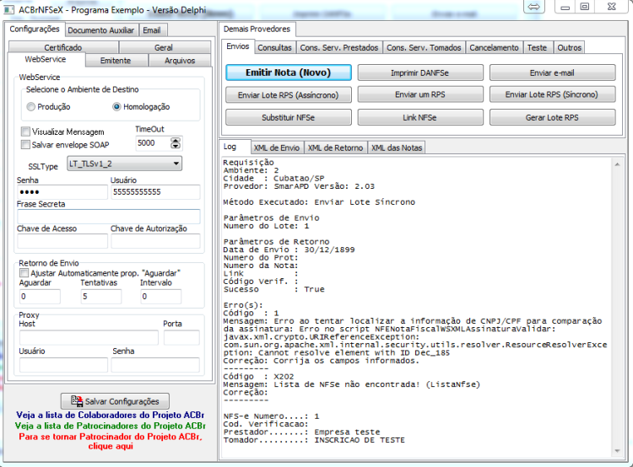Enable the Visualizar Mensagem checkbox
Viewport: 633px width, 467px height.
click(25, 132)
